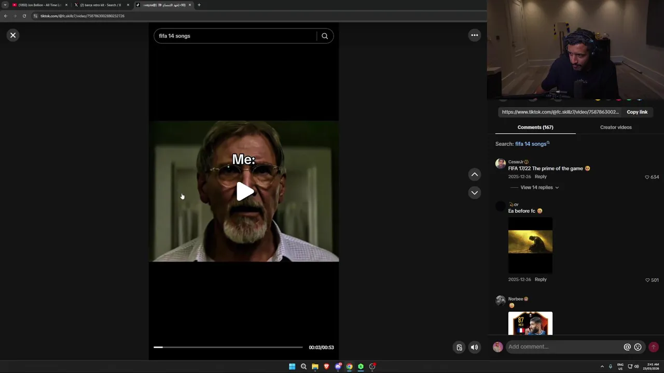Open the emoji picker in comment box

(638, 347)
